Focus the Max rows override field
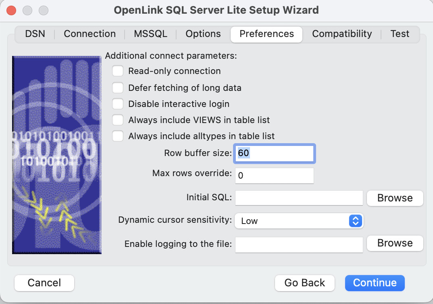This screenshot has height=304, width=433. coord(274,176)
